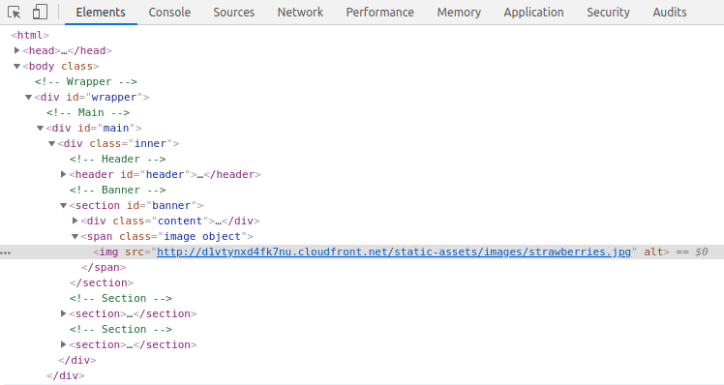
Task: Select the closing span tag line
Action: click(104, 267)
